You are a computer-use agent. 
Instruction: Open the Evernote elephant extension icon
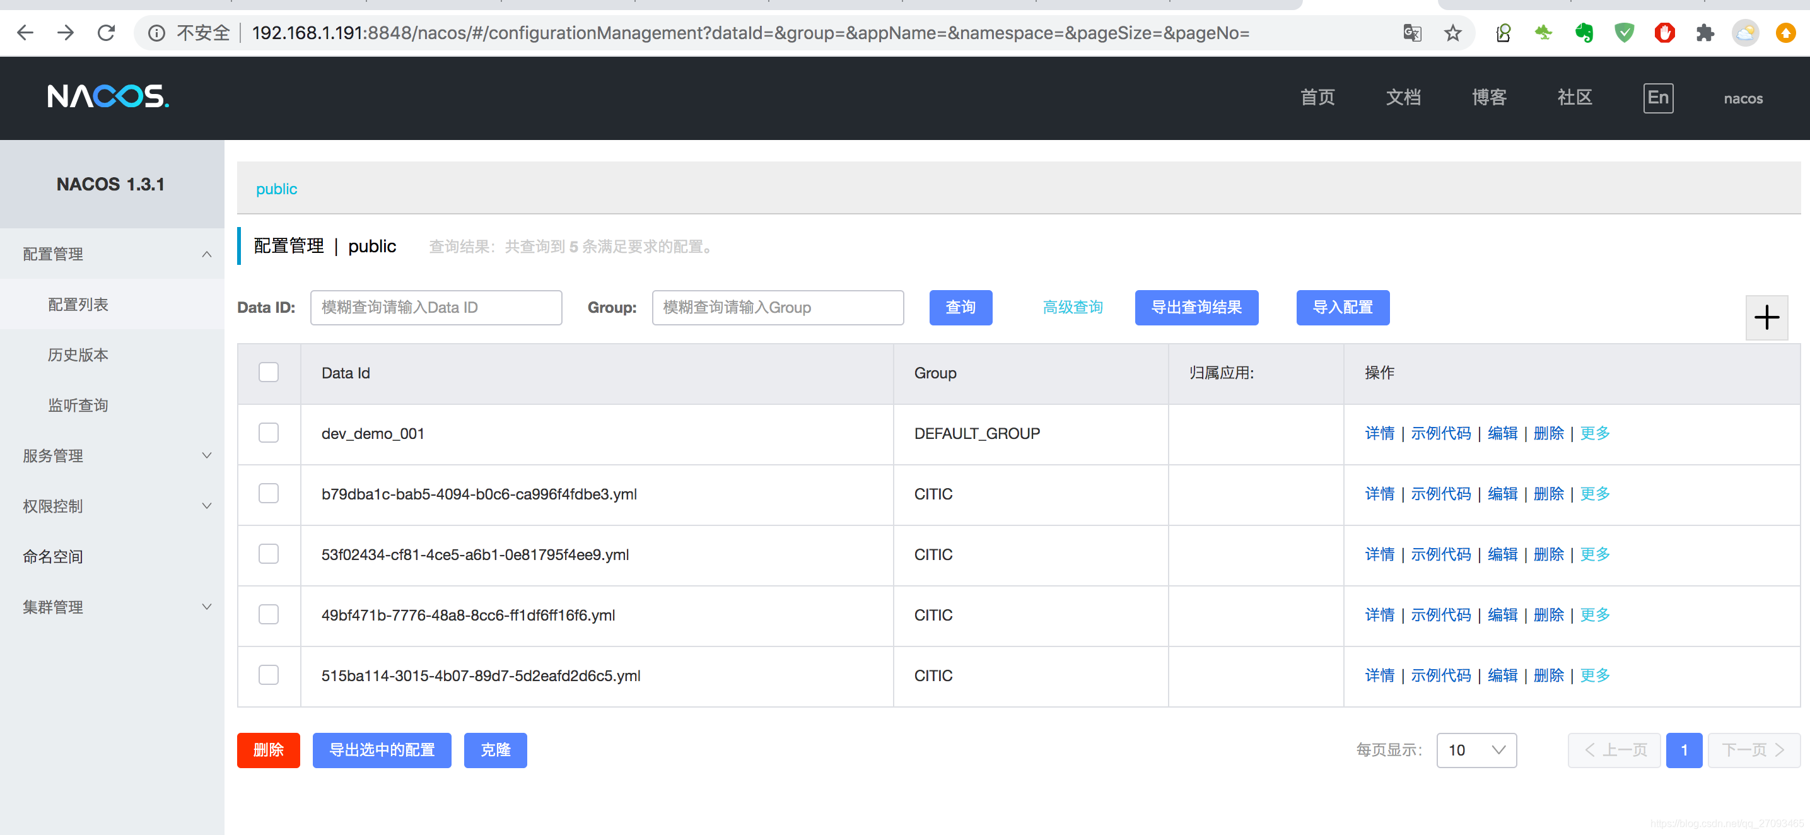tap(1583, 33)
